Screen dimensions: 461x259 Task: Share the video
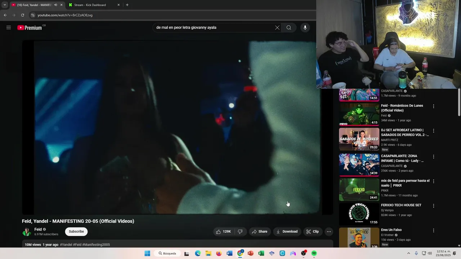click(x=260, y=232)
